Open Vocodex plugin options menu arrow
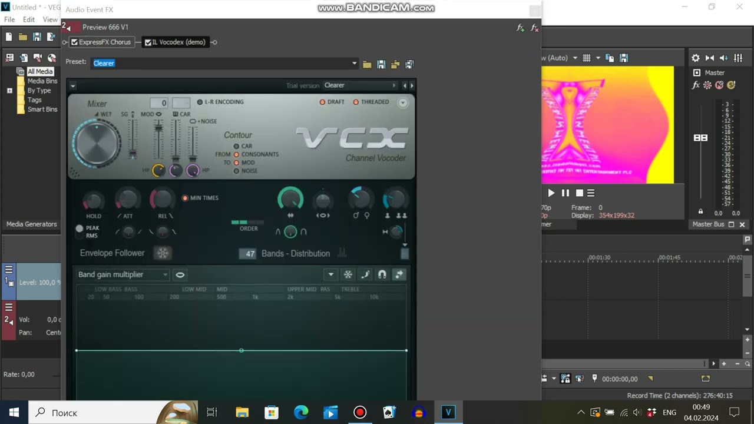The width and height of the screenshot is (754, 424). point(72,86)
